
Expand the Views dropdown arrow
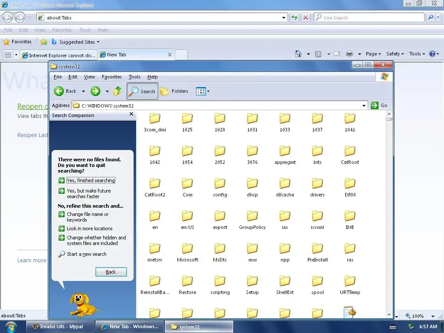pos(209,91)
